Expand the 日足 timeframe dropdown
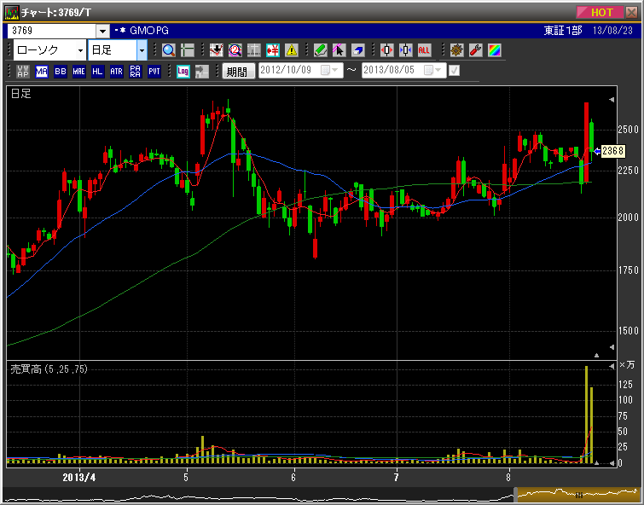The image size is (644, 505). [142, 50]
